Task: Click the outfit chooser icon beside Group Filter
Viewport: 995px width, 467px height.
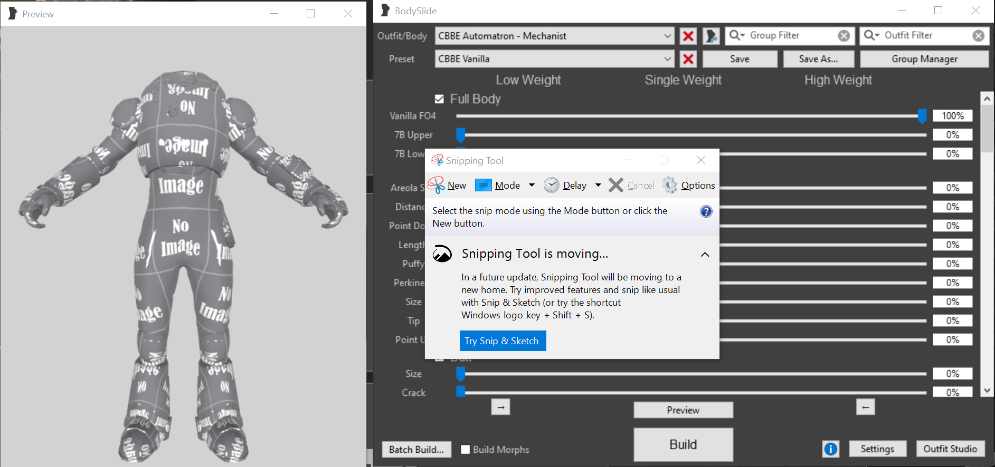Action: (711, 36)
